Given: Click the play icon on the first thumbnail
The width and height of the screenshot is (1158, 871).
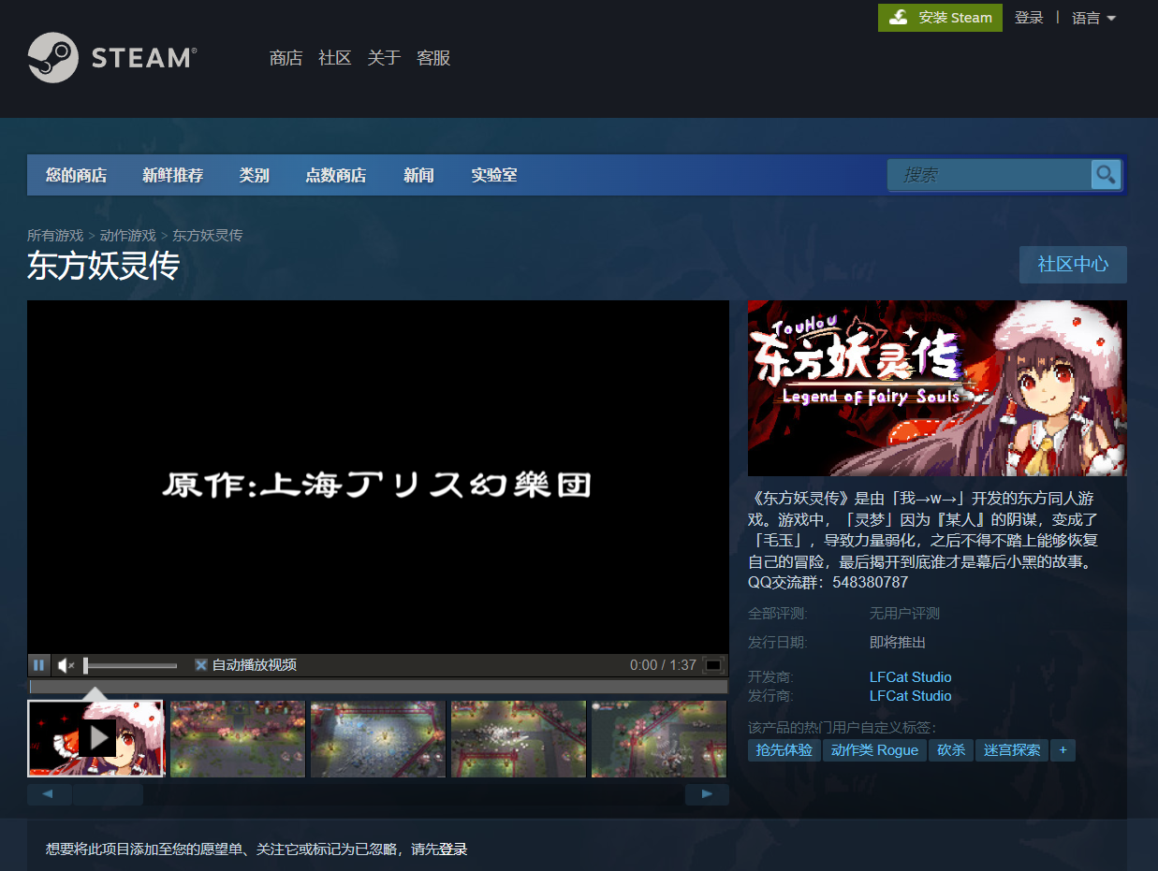Looking at the screenshot, I should pyautogui.click(x=96, y=737).
